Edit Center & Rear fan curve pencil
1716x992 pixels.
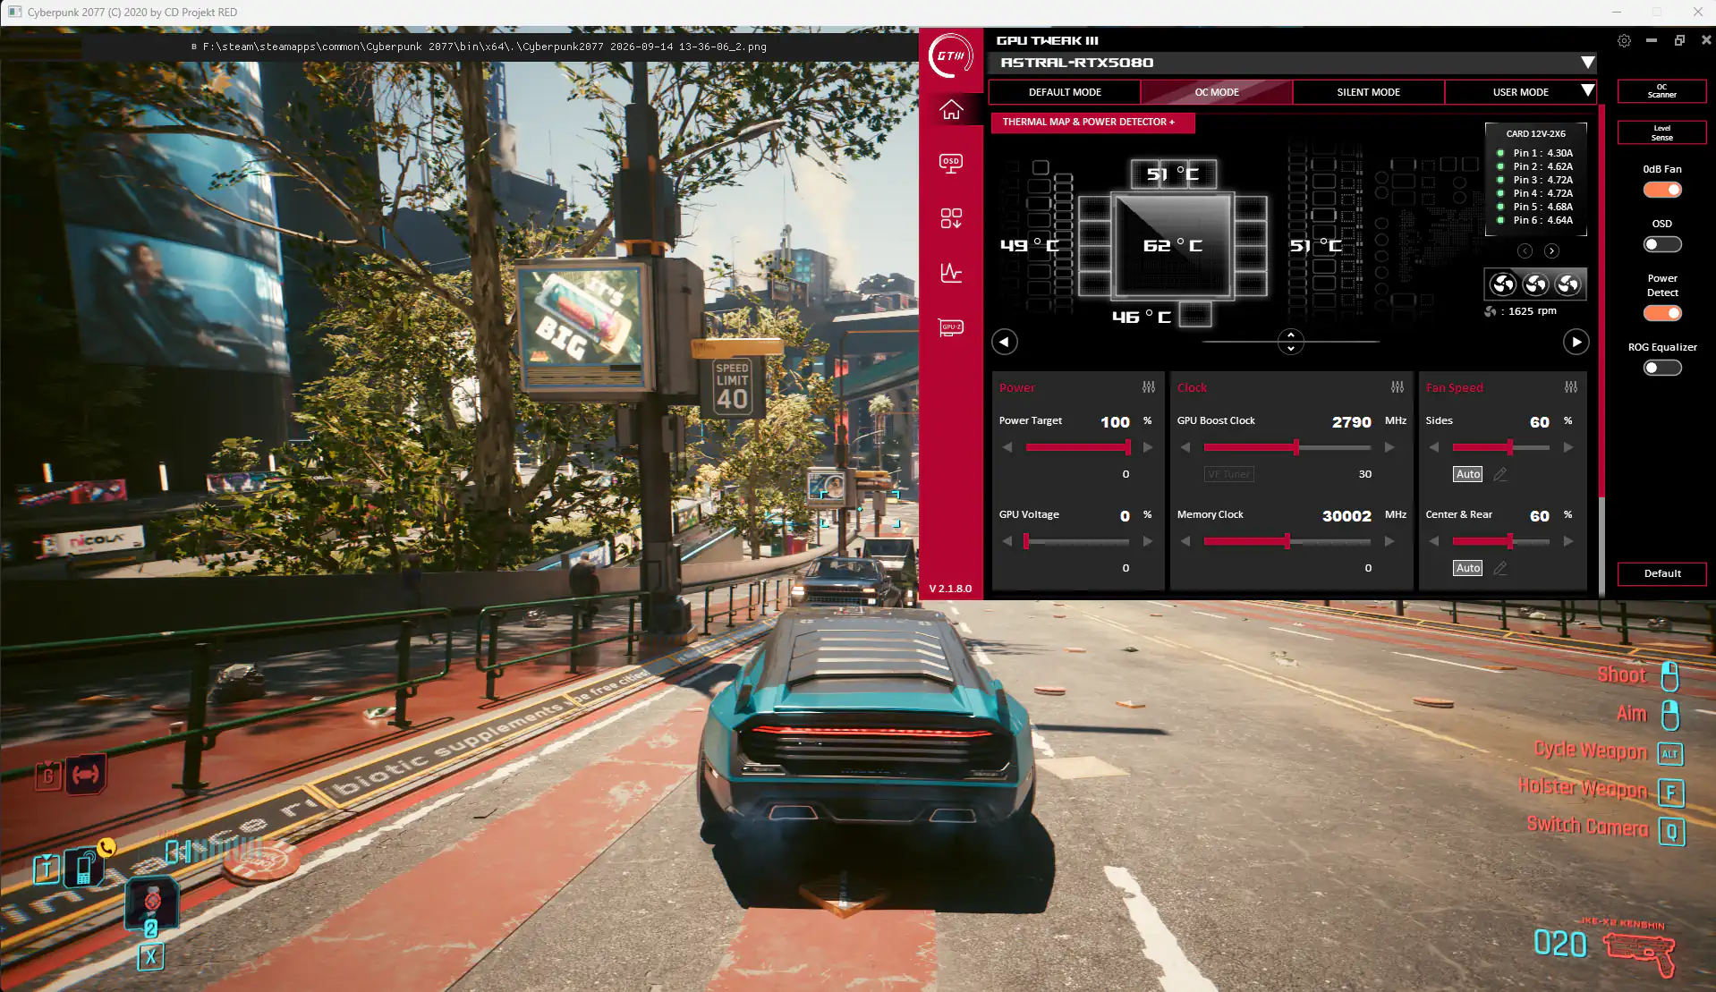point(1500,568)
